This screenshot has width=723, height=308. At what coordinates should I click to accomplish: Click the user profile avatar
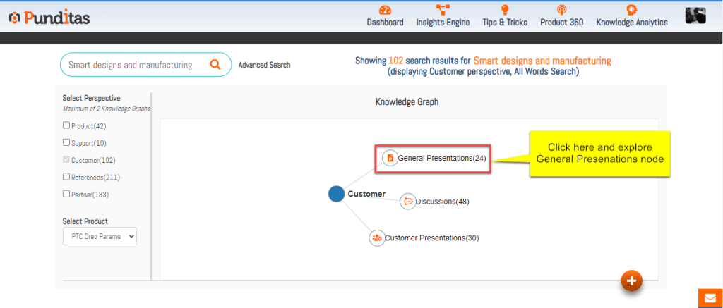coord(695,16)
